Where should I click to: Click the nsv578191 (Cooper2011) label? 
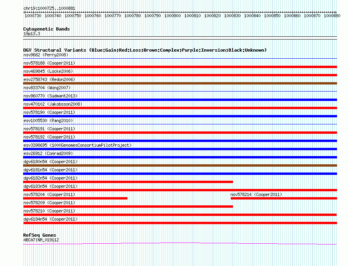point(49,129)
